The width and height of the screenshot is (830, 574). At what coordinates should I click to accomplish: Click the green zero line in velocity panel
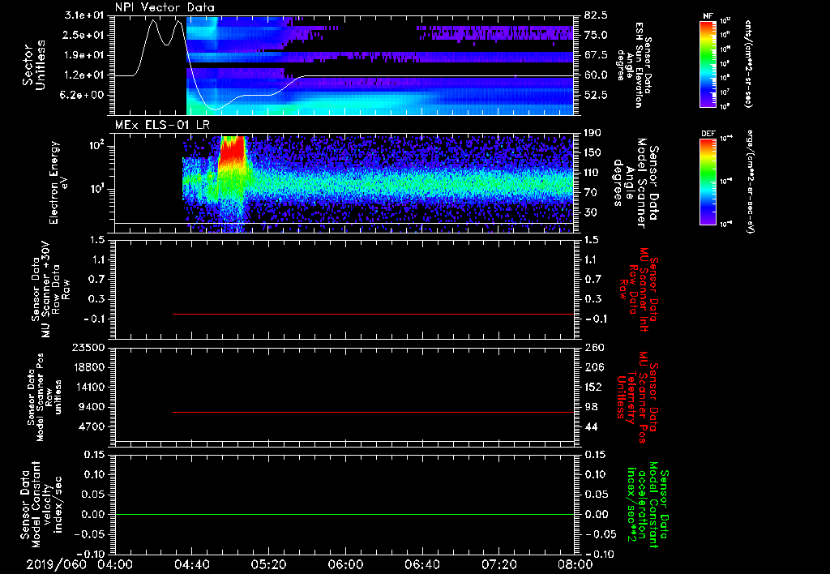pos(344,514)
